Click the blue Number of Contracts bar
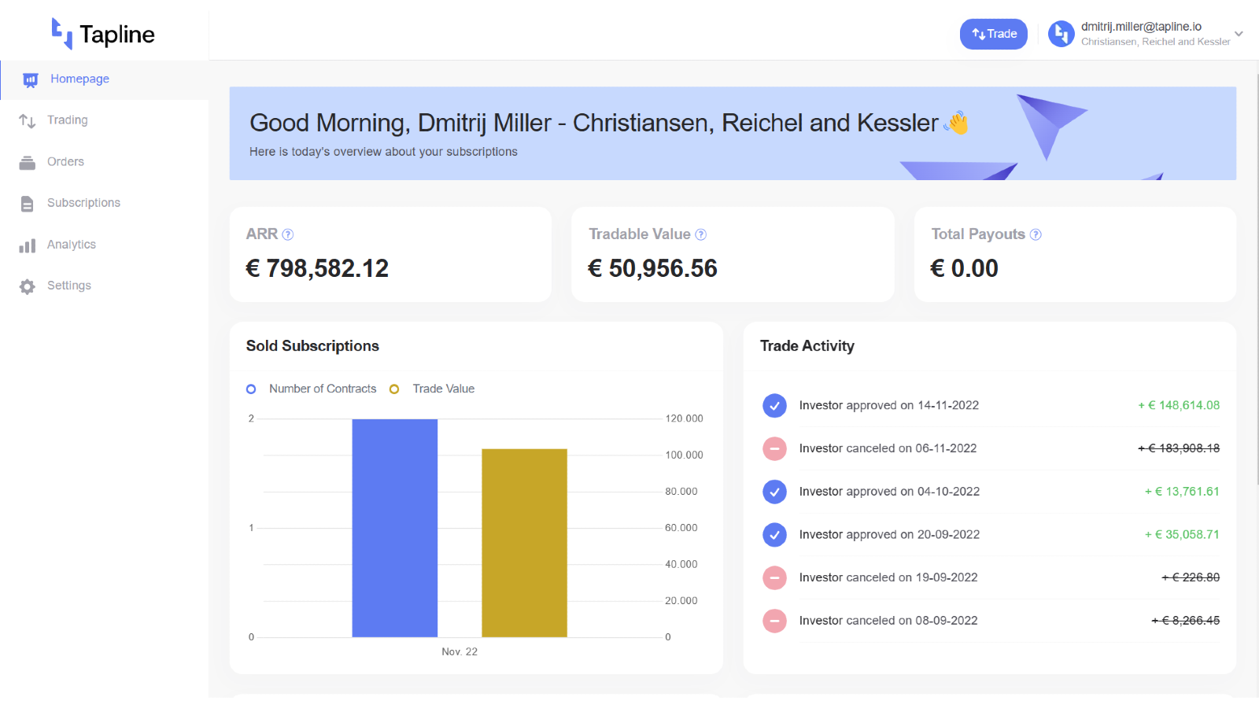Screen dimensions: 1259x708 tap(394, 527)
